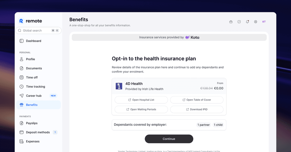The height and width of the screenshot is (152, 291).
Task: Click the Remote logo
Action: click(x=30, y=21)
